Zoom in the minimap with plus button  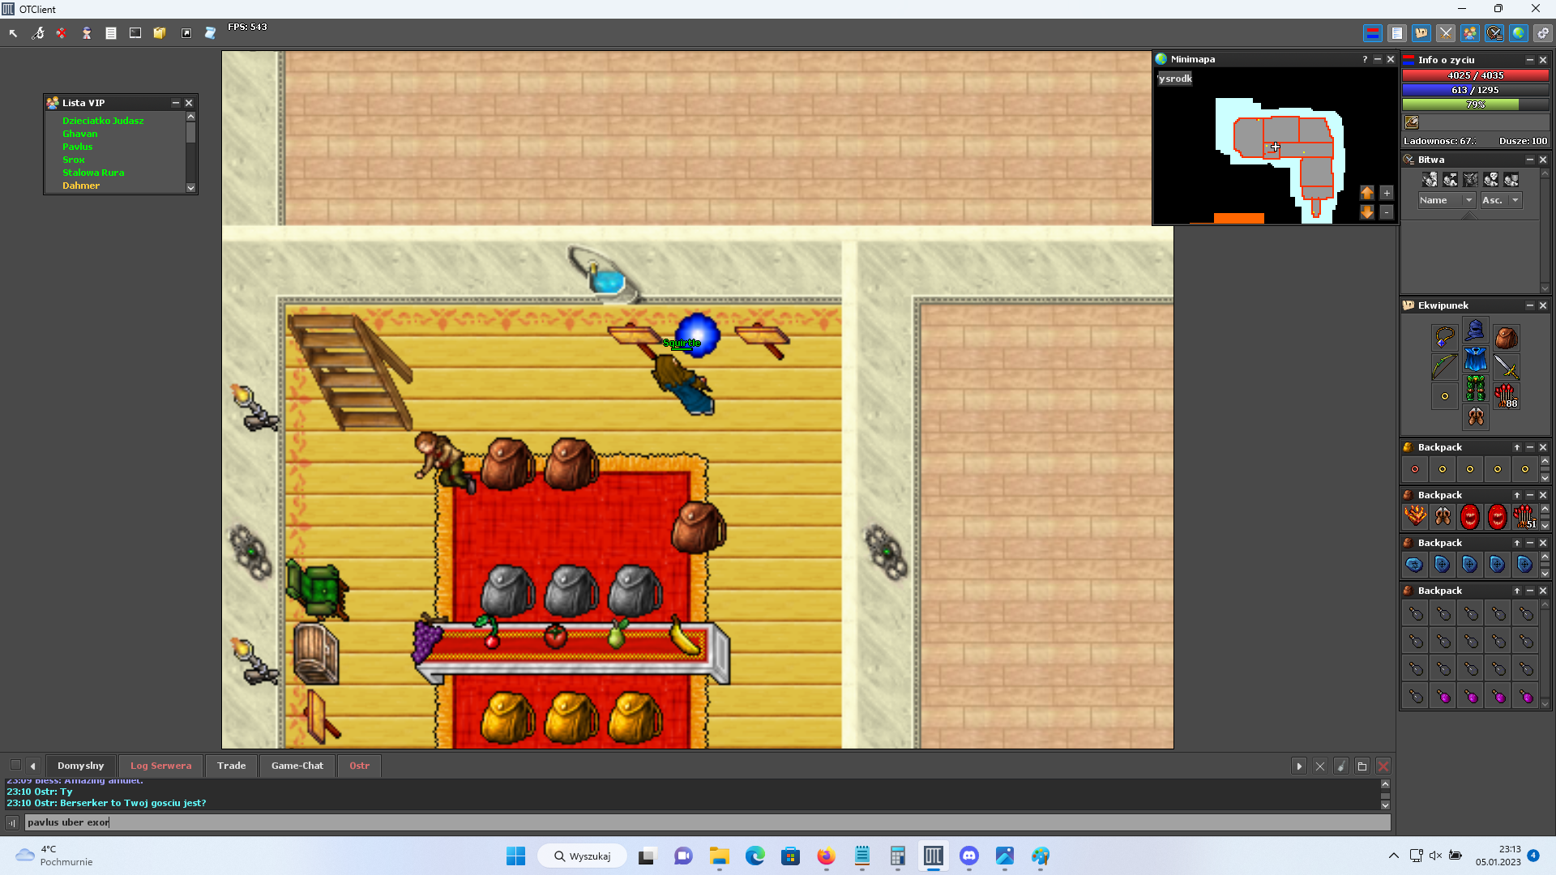click(x=1387, y=193)
